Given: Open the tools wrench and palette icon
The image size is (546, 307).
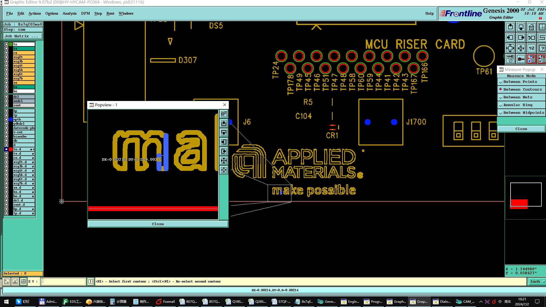Looking at the screenshot, I should 510,59.
